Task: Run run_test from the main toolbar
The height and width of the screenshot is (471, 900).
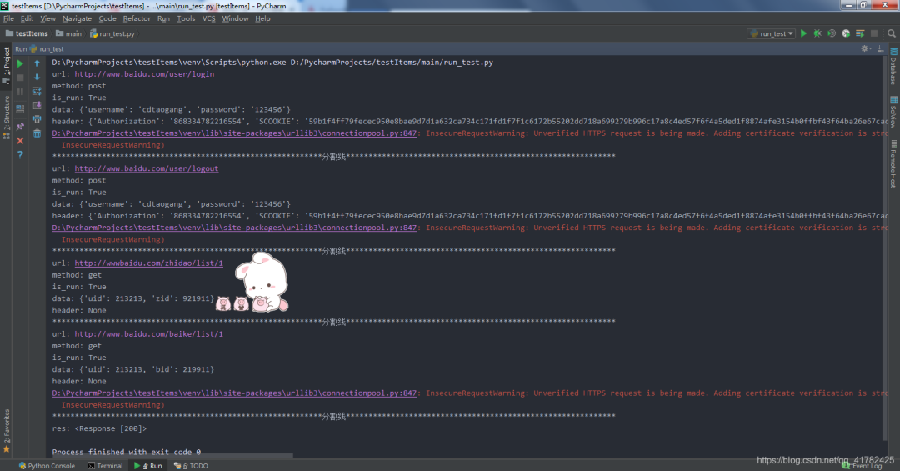Action: click(x=803, y=33)
